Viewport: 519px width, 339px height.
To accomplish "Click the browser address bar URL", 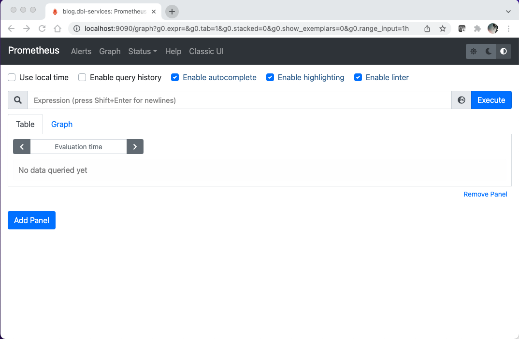I will coord(246,28).
